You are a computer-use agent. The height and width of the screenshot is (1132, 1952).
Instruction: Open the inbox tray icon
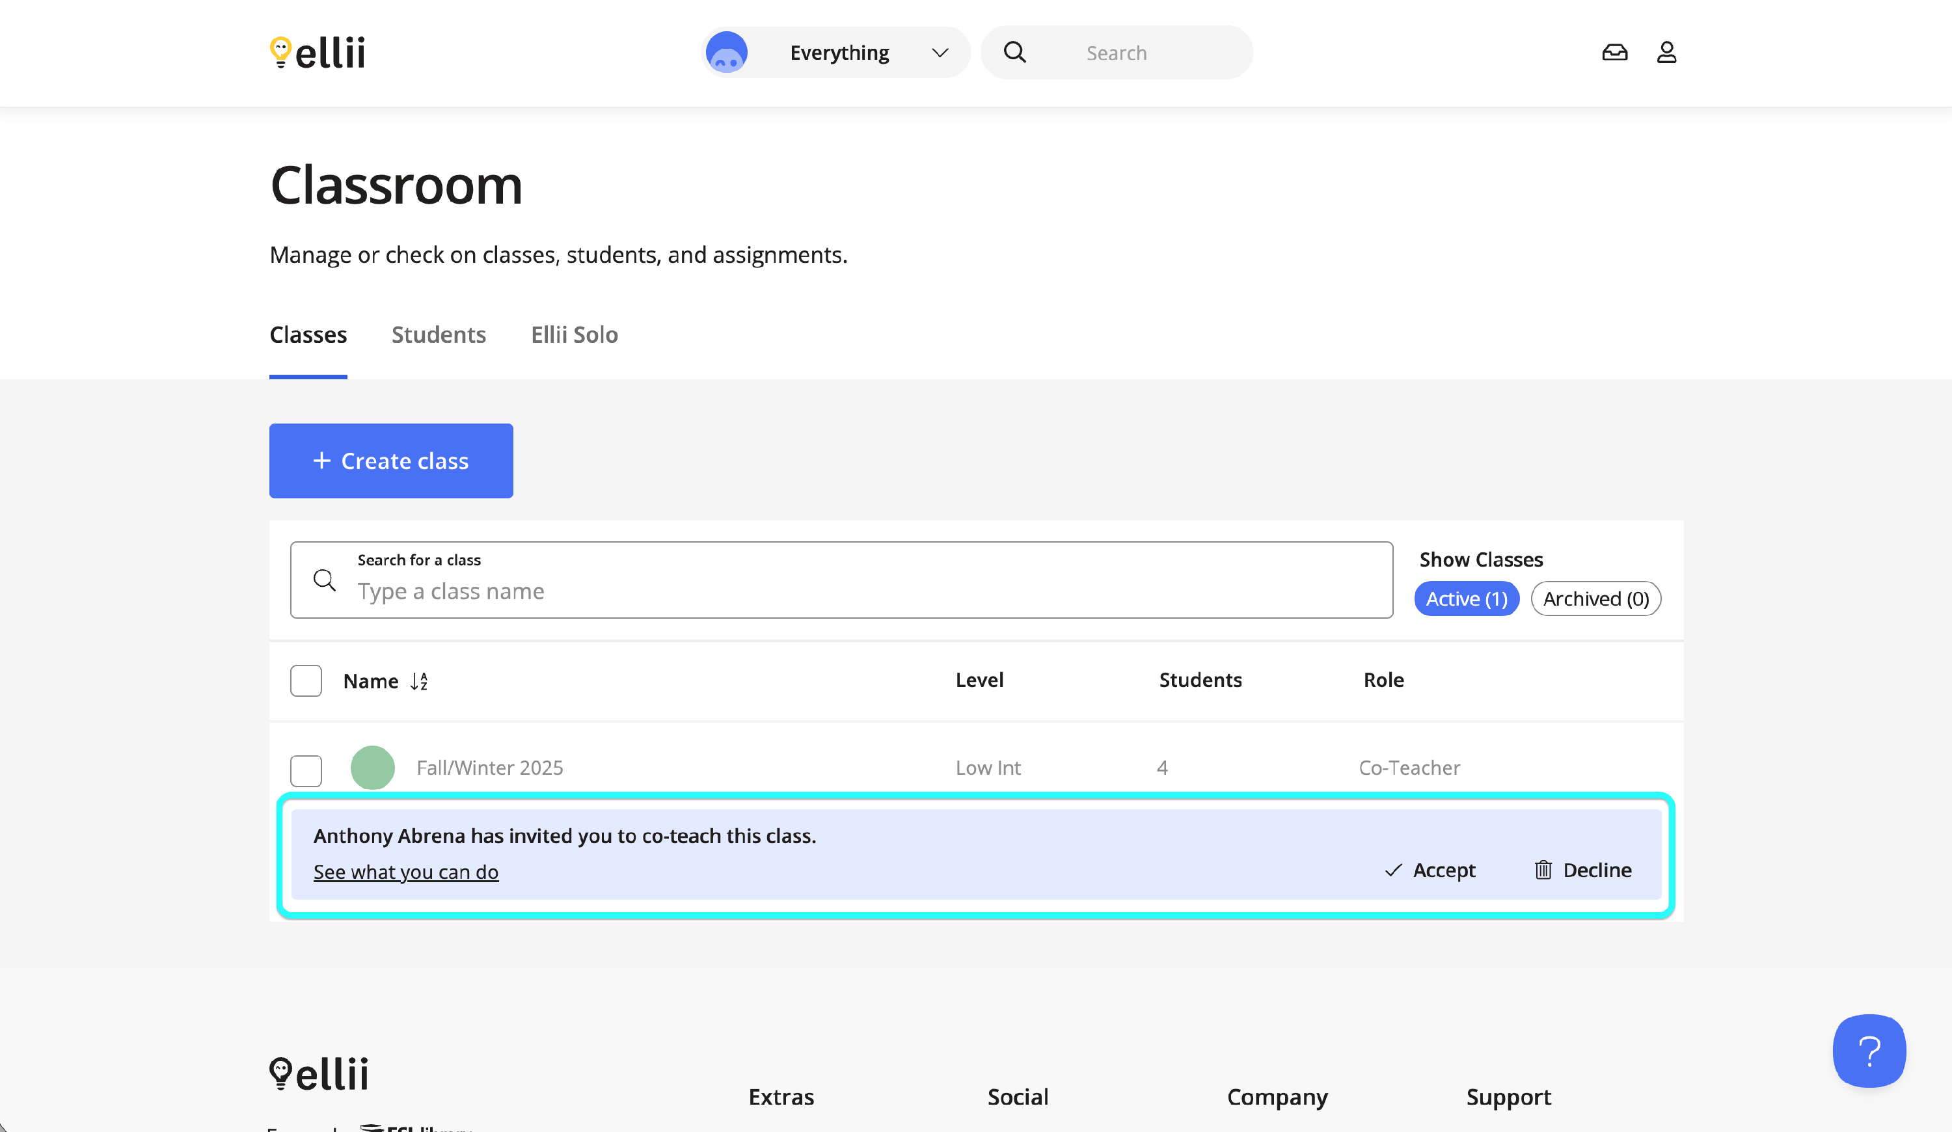click(x=1614, y=53)
